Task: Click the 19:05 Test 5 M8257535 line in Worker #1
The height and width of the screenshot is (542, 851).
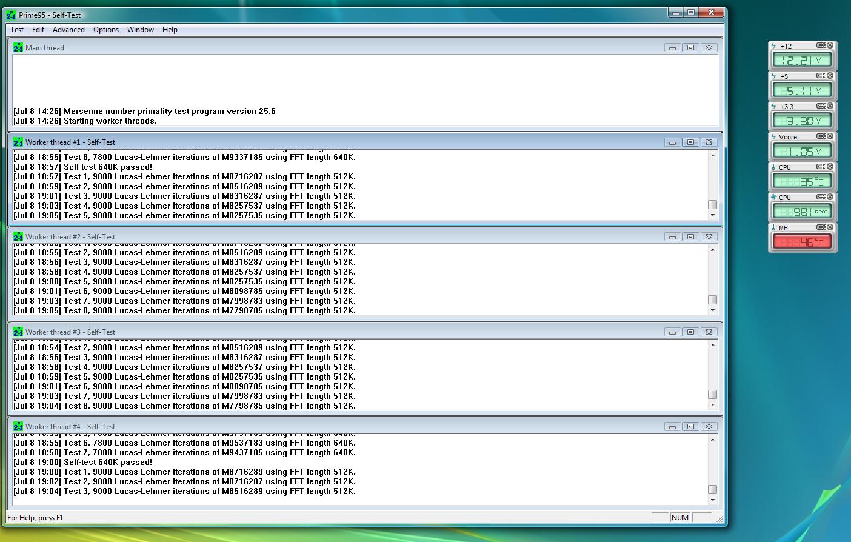Action: [x=185, y=215]
